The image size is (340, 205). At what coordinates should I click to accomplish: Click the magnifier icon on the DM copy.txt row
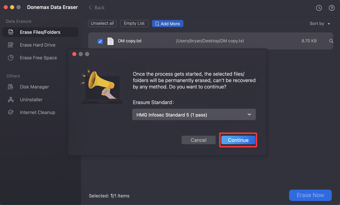coord(331,41)
